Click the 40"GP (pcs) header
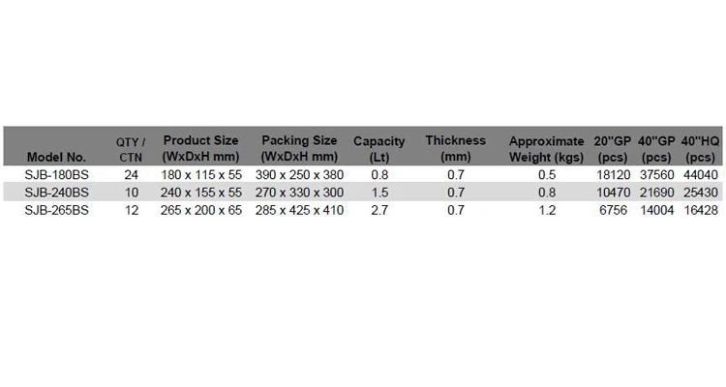 (657, 148)
